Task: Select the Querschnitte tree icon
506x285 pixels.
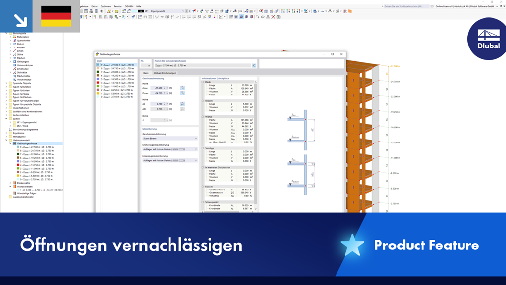Action: 14,41
